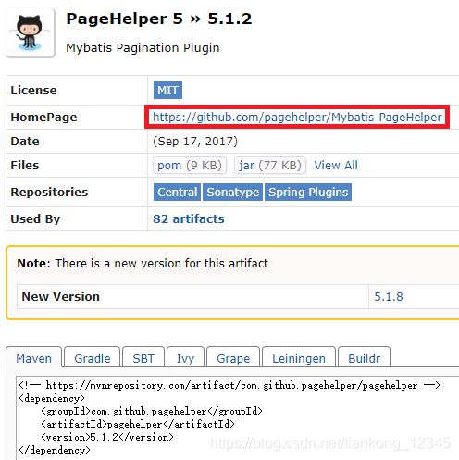Switch to the Gradle tab
Image resolution: width=459 pixels, height=460 pixels.
(93, 358)
